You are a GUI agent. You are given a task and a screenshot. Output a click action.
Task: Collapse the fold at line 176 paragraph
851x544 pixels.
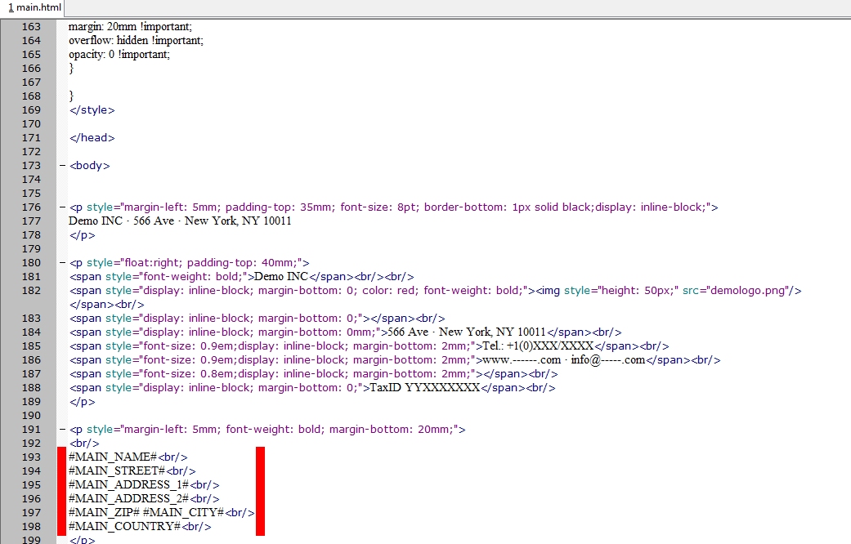[x=62, y=207]
